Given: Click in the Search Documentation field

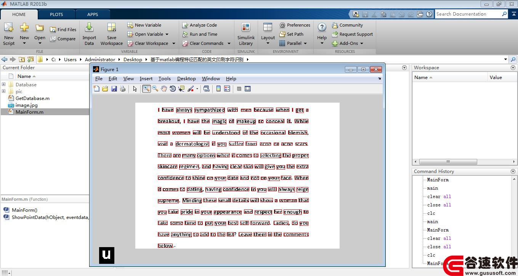Looking at the screenshot, I should pos(468,14).
